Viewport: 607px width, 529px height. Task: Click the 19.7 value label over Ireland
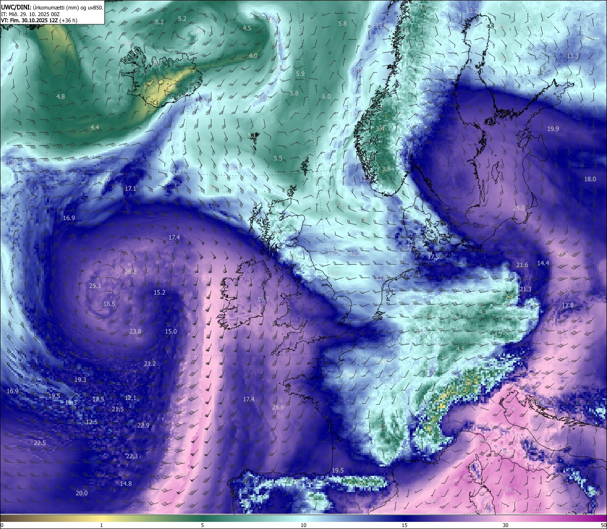click(x=263, y=299)
